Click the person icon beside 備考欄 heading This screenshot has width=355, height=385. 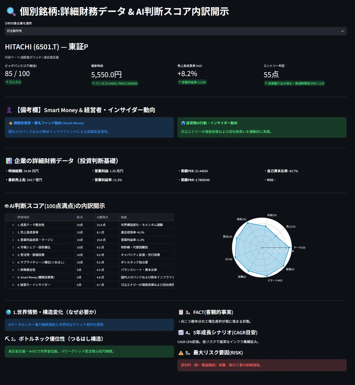point(9,110)
